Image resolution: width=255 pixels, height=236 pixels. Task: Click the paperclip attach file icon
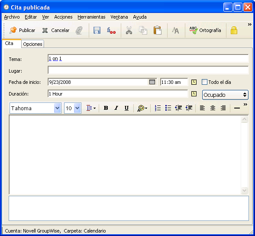pyautogui.click(x=79, y=30)
